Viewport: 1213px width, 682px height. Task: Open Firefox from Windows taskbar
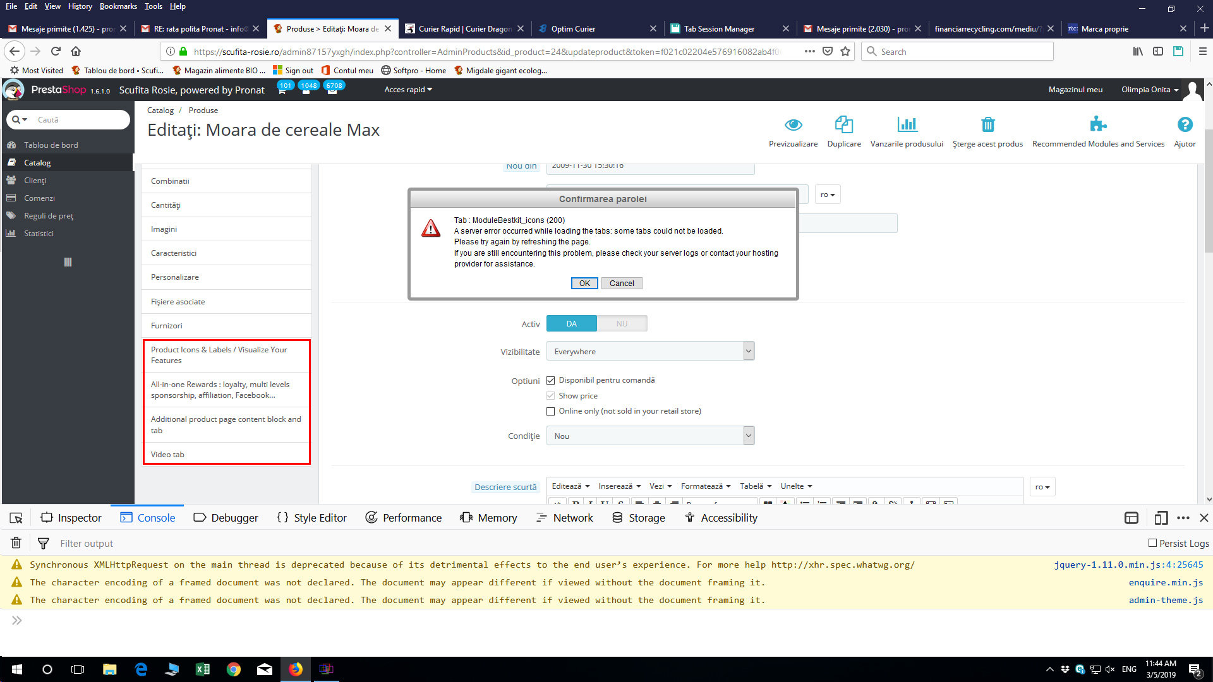[x=296, y=669]
